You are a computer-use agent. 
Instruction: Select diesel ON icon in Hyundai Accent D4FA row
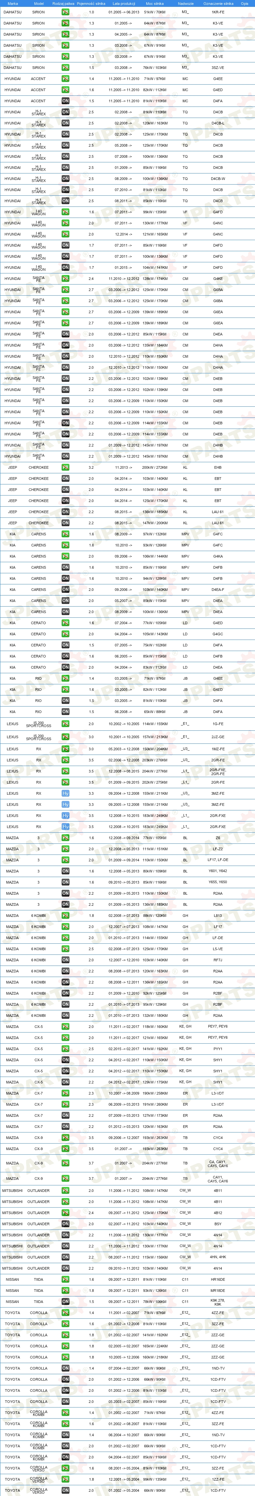[x=66, y=101]
